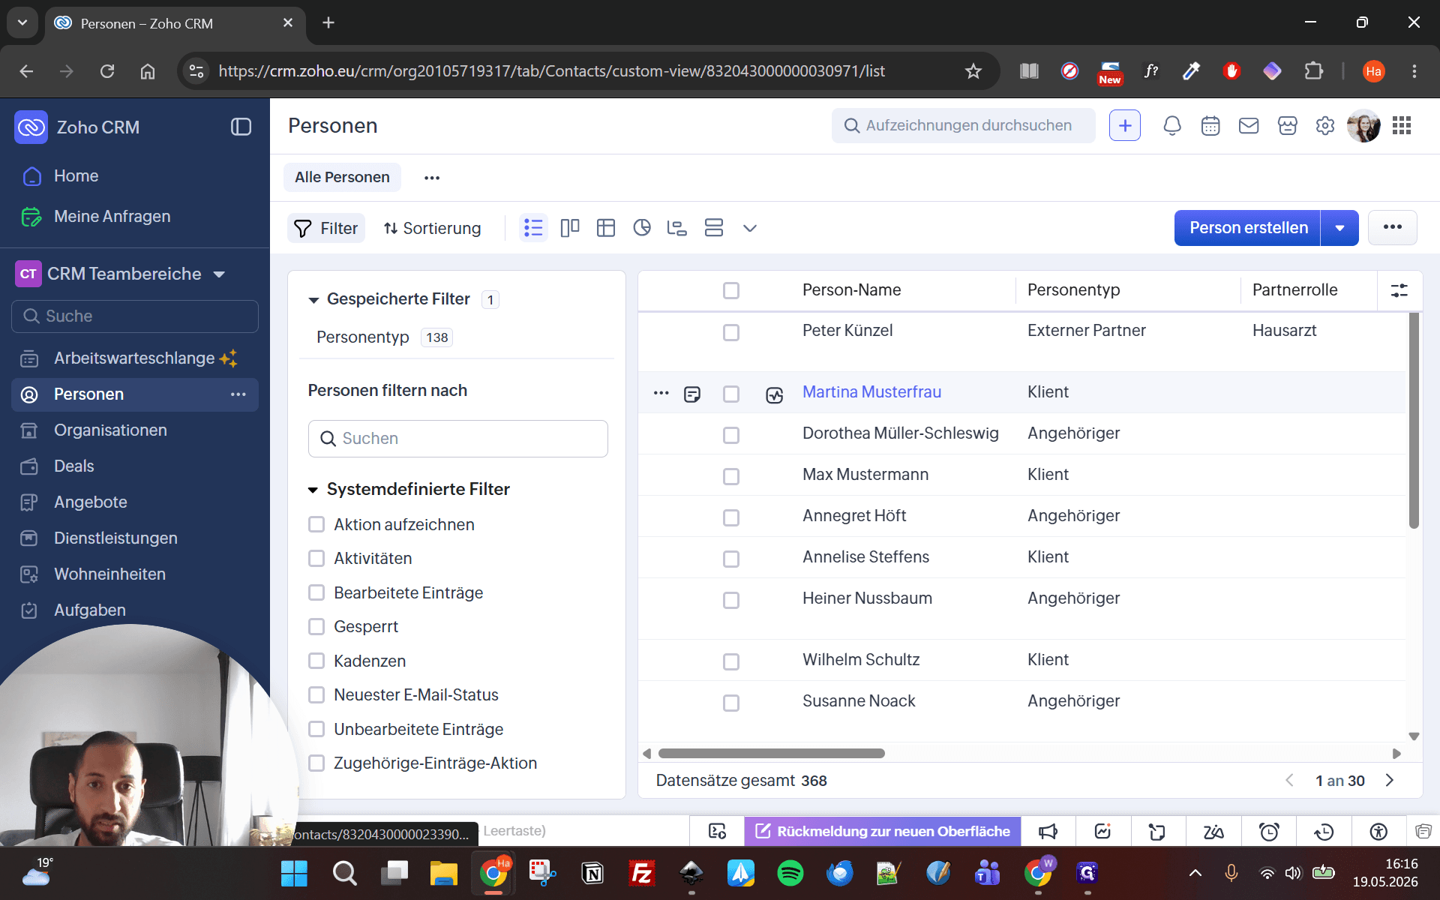1440x900 pixels.
Task: Open the Sortierung button
Action: [x=432, y=228]
